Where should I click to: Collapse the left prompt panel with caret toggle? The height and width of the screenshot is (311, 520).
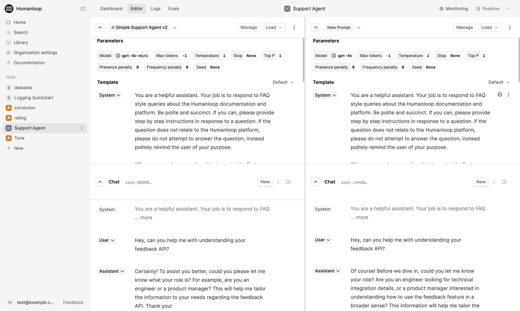click(100, 28)
